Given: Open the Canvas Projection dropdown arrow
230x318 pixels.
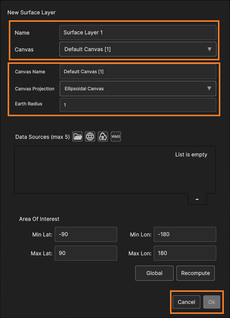Looking at the screenshot, I should (209, 89).
